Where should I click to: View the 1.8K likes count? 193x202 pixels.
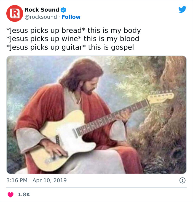pos(24,195)
